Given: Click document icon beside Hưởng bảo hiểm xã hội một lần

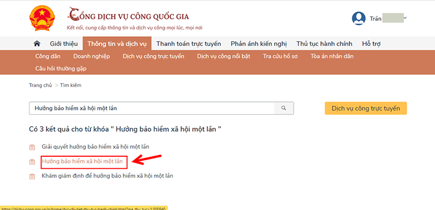Looking at the screenshot, I should click(x=32, y=162).
